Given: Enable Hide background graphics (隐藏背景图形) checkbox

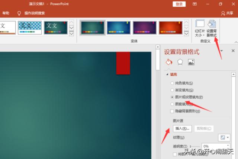Looking at the screenshot, I should [x=172, y=111].
